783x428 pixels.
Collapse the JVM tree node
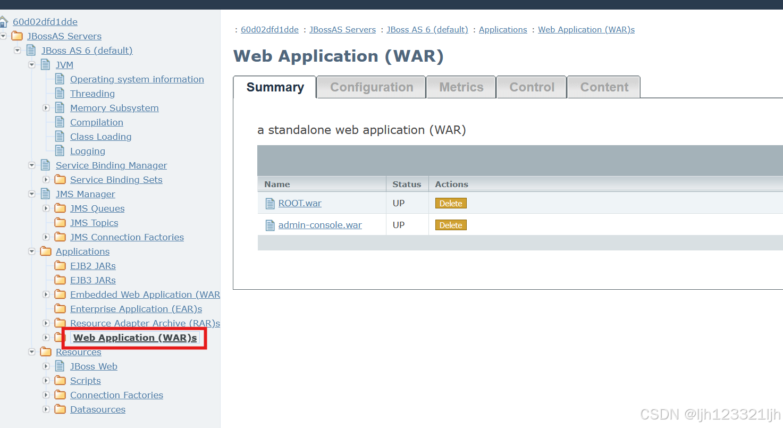[x=32, y=65]
